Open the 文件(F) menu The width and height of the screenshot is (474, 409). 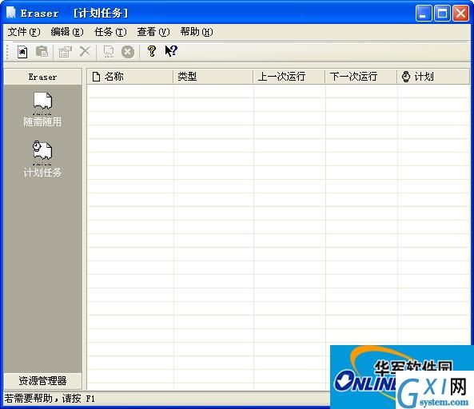(24, 32)
